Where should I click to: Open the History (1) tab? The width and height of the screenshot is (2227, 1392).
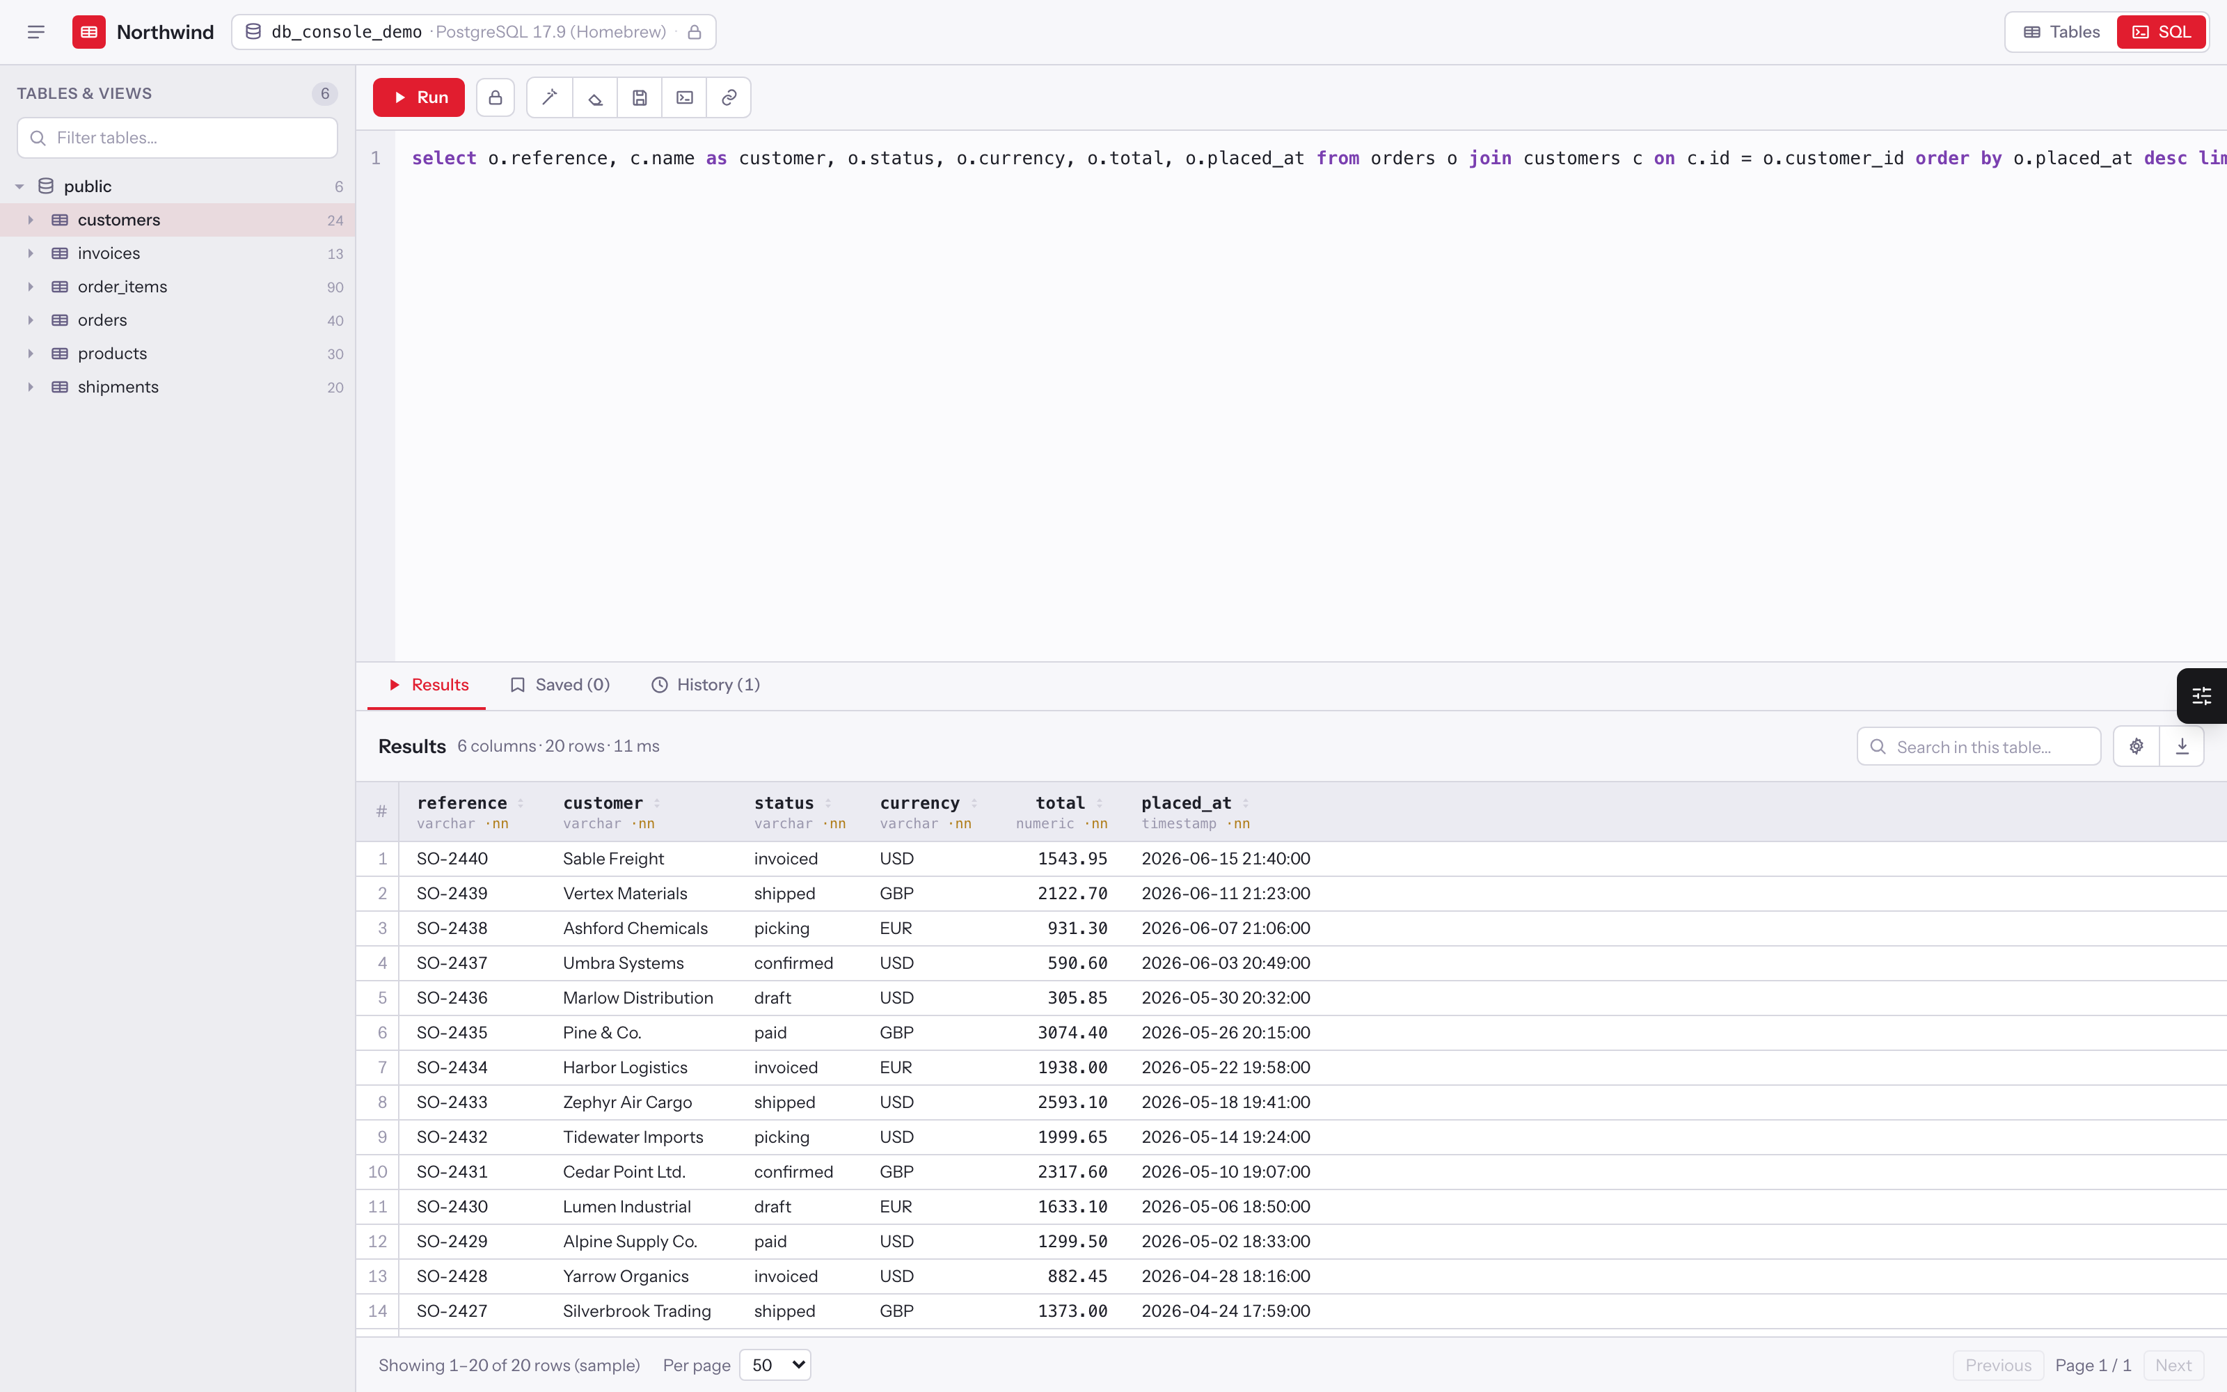pyautogui.click(x=706, y=685)
